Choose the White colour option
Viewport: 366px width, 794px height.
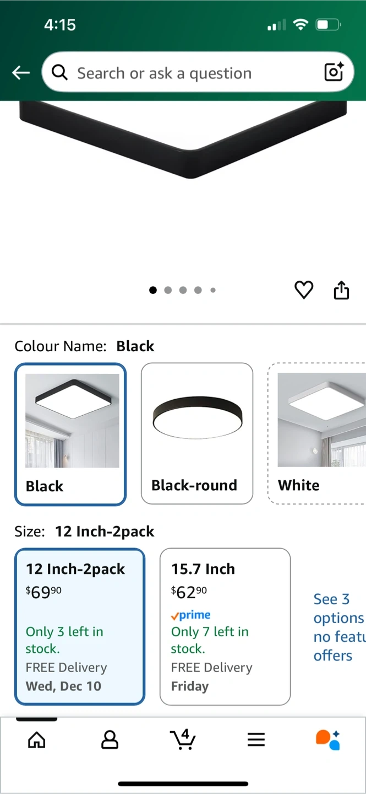coord(317,433)
